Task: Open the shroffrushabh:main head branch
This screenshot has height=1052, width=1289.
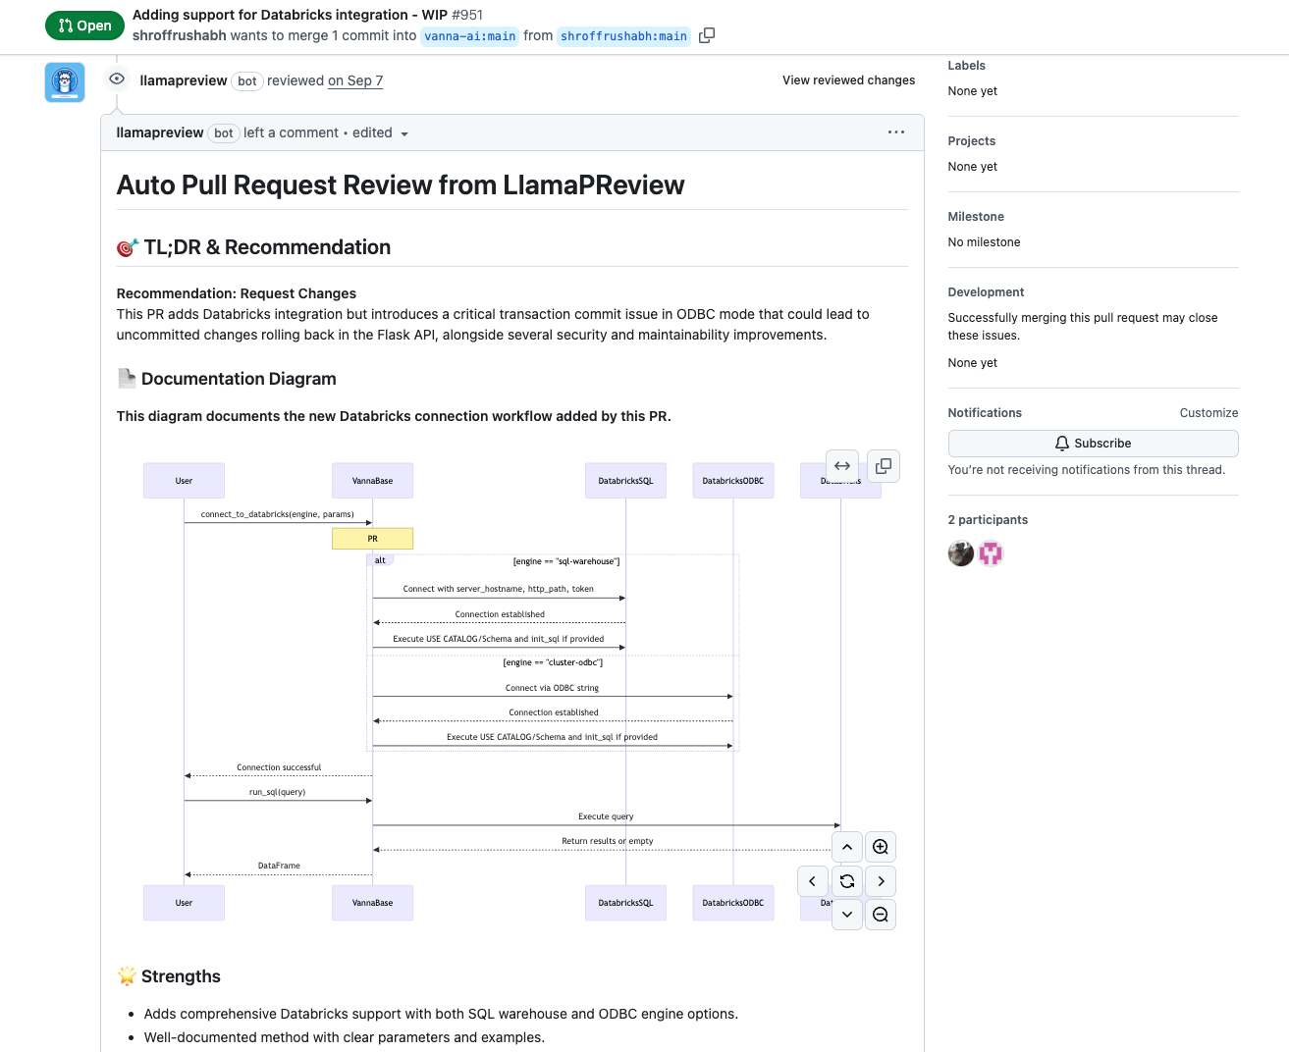Action: coord(623,36)
